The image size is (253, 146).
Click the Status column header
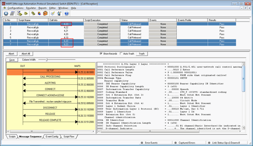[x=134, y=20]
